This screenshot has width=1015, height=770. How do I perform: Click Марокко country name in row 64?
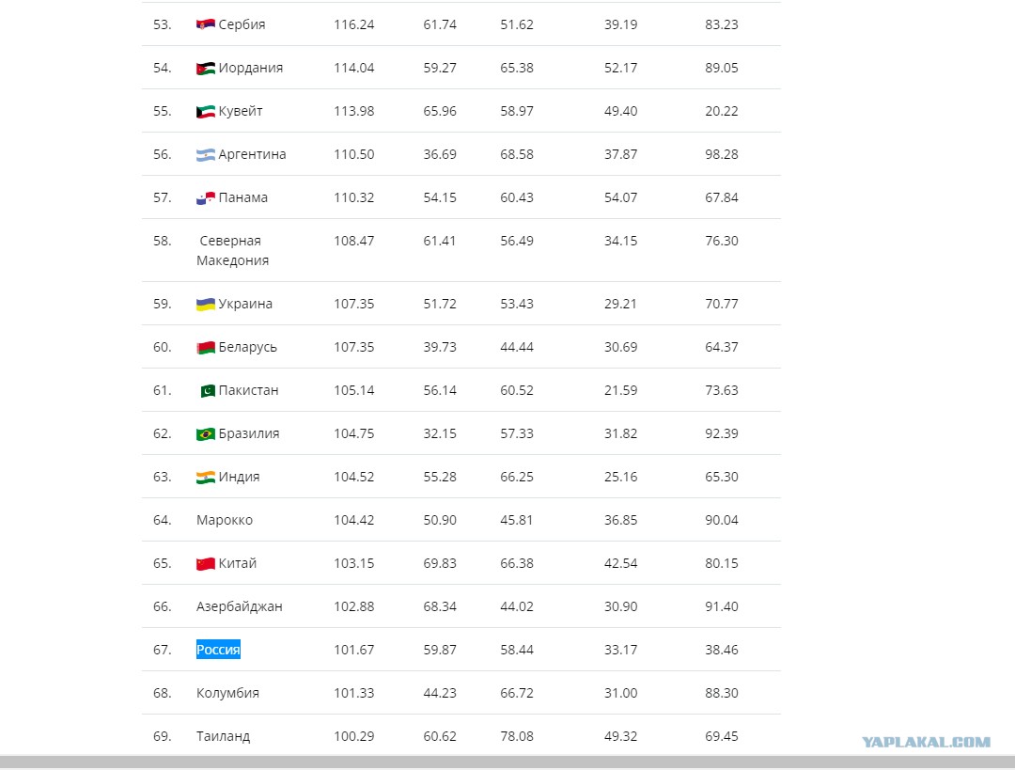tap(225, 520)
